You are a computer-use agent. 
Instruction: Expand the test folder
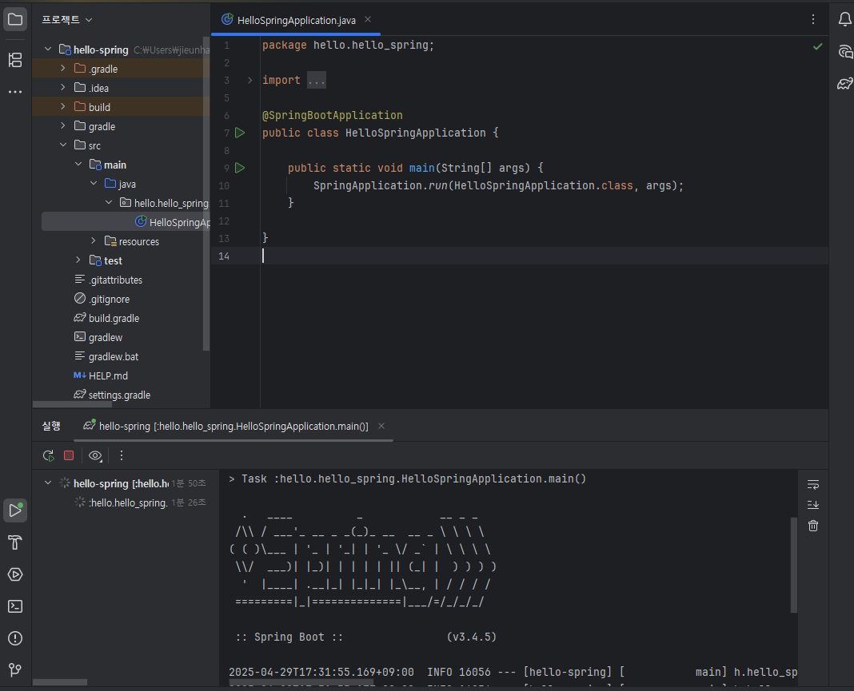click(78, 260)
